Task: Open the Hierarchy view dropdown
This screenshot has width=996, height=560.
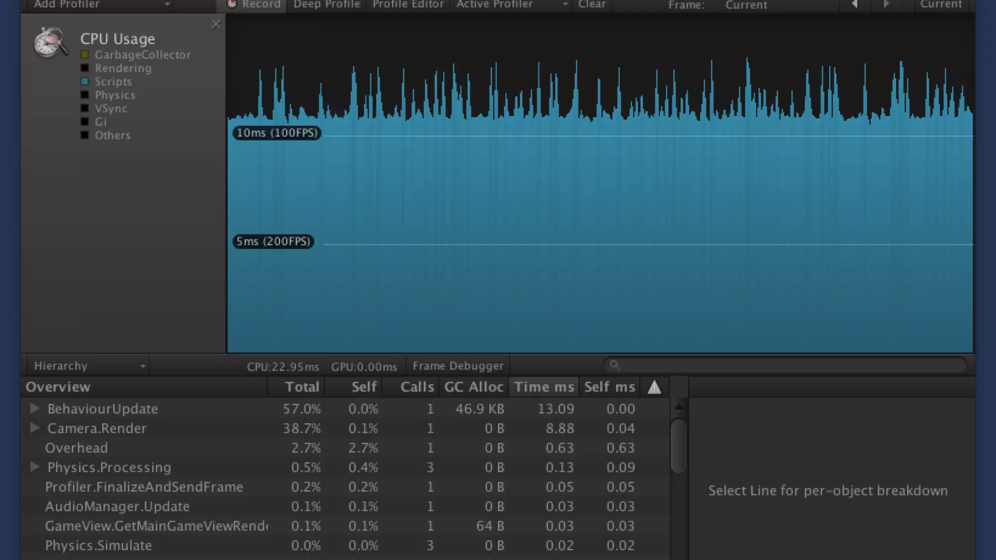Action: (89, 366)
